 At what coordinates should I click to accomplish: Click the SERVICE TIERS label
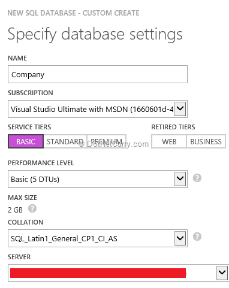tap(29, 127)
